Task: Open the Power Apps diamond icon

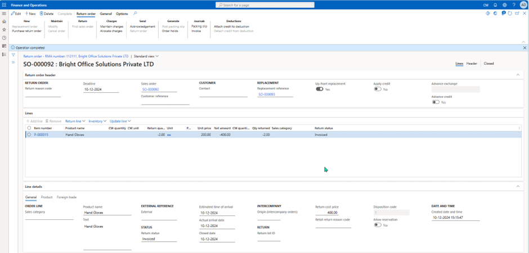Action: coord(487,13)
